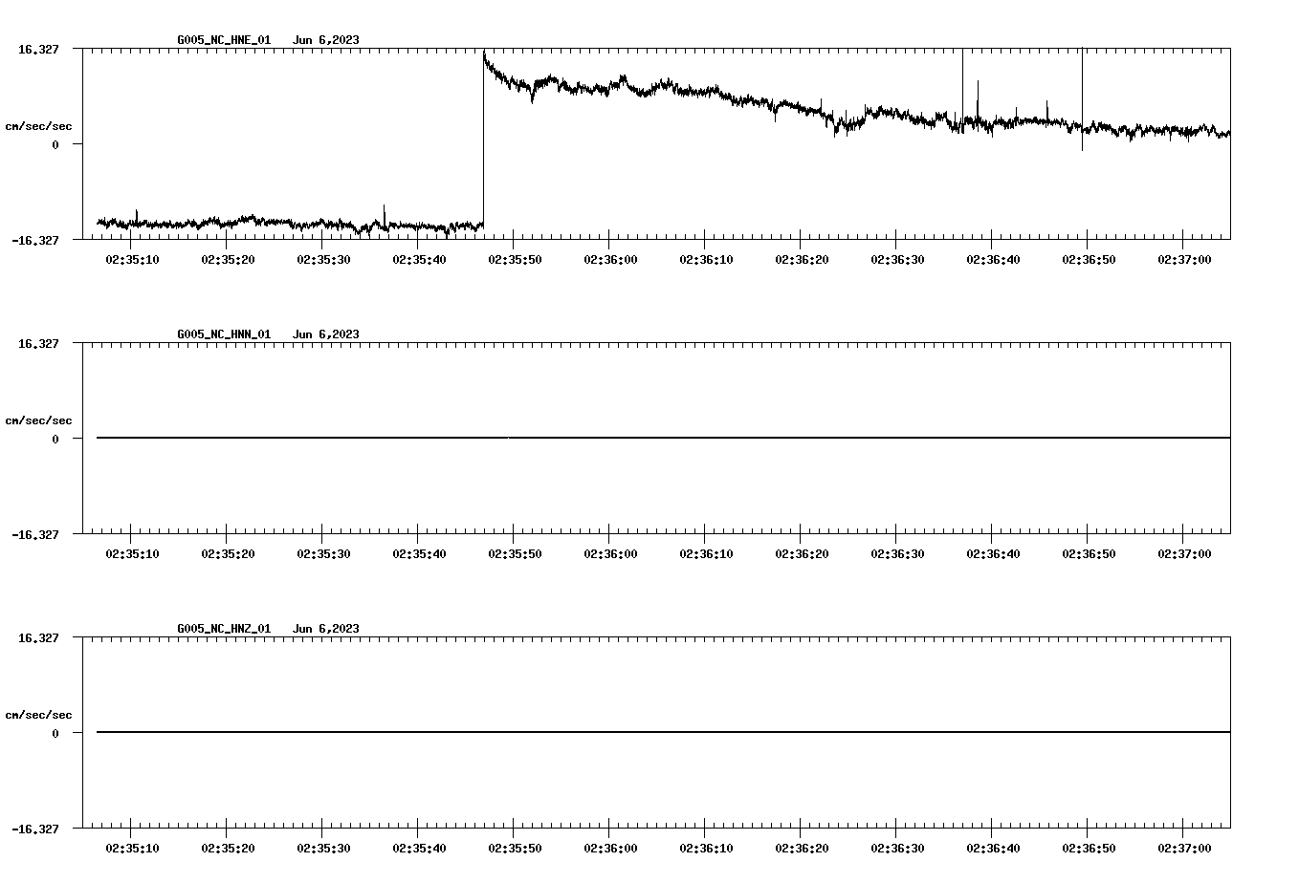
Task: Click the sharp onset spike in the HNE trace
Action: pos(483,143)
